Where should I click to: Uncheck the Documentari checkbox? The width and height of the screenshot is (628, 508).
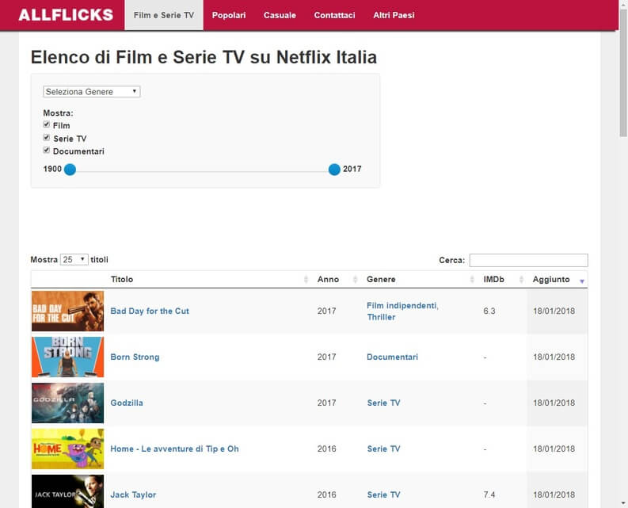tap(47, 151)
